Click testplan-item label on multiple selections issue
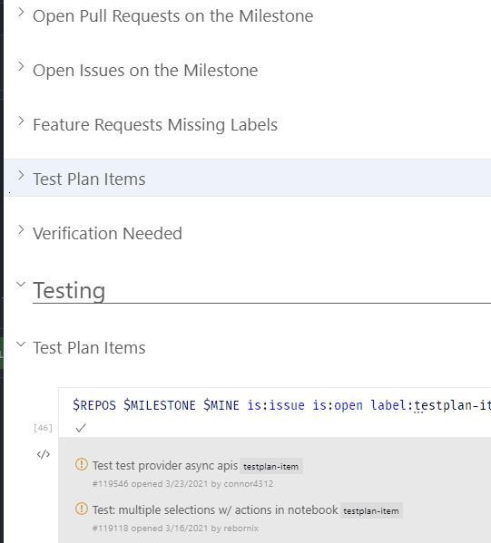Viewport: 491px width, 543px height. tap(371, 510)
